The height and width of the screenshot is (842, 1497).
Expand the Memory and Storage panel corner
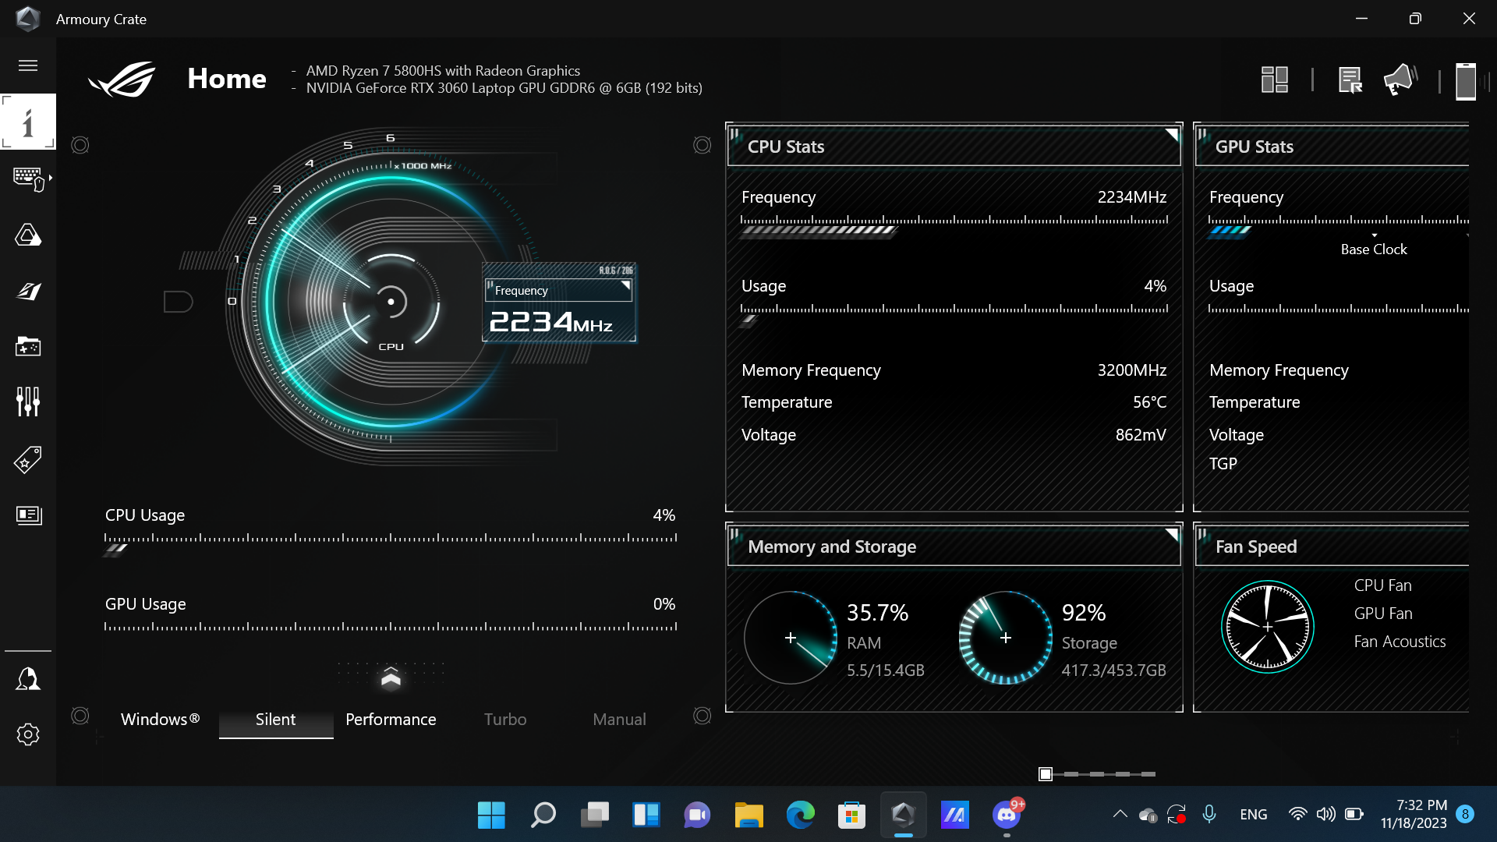coord(1172,534)
